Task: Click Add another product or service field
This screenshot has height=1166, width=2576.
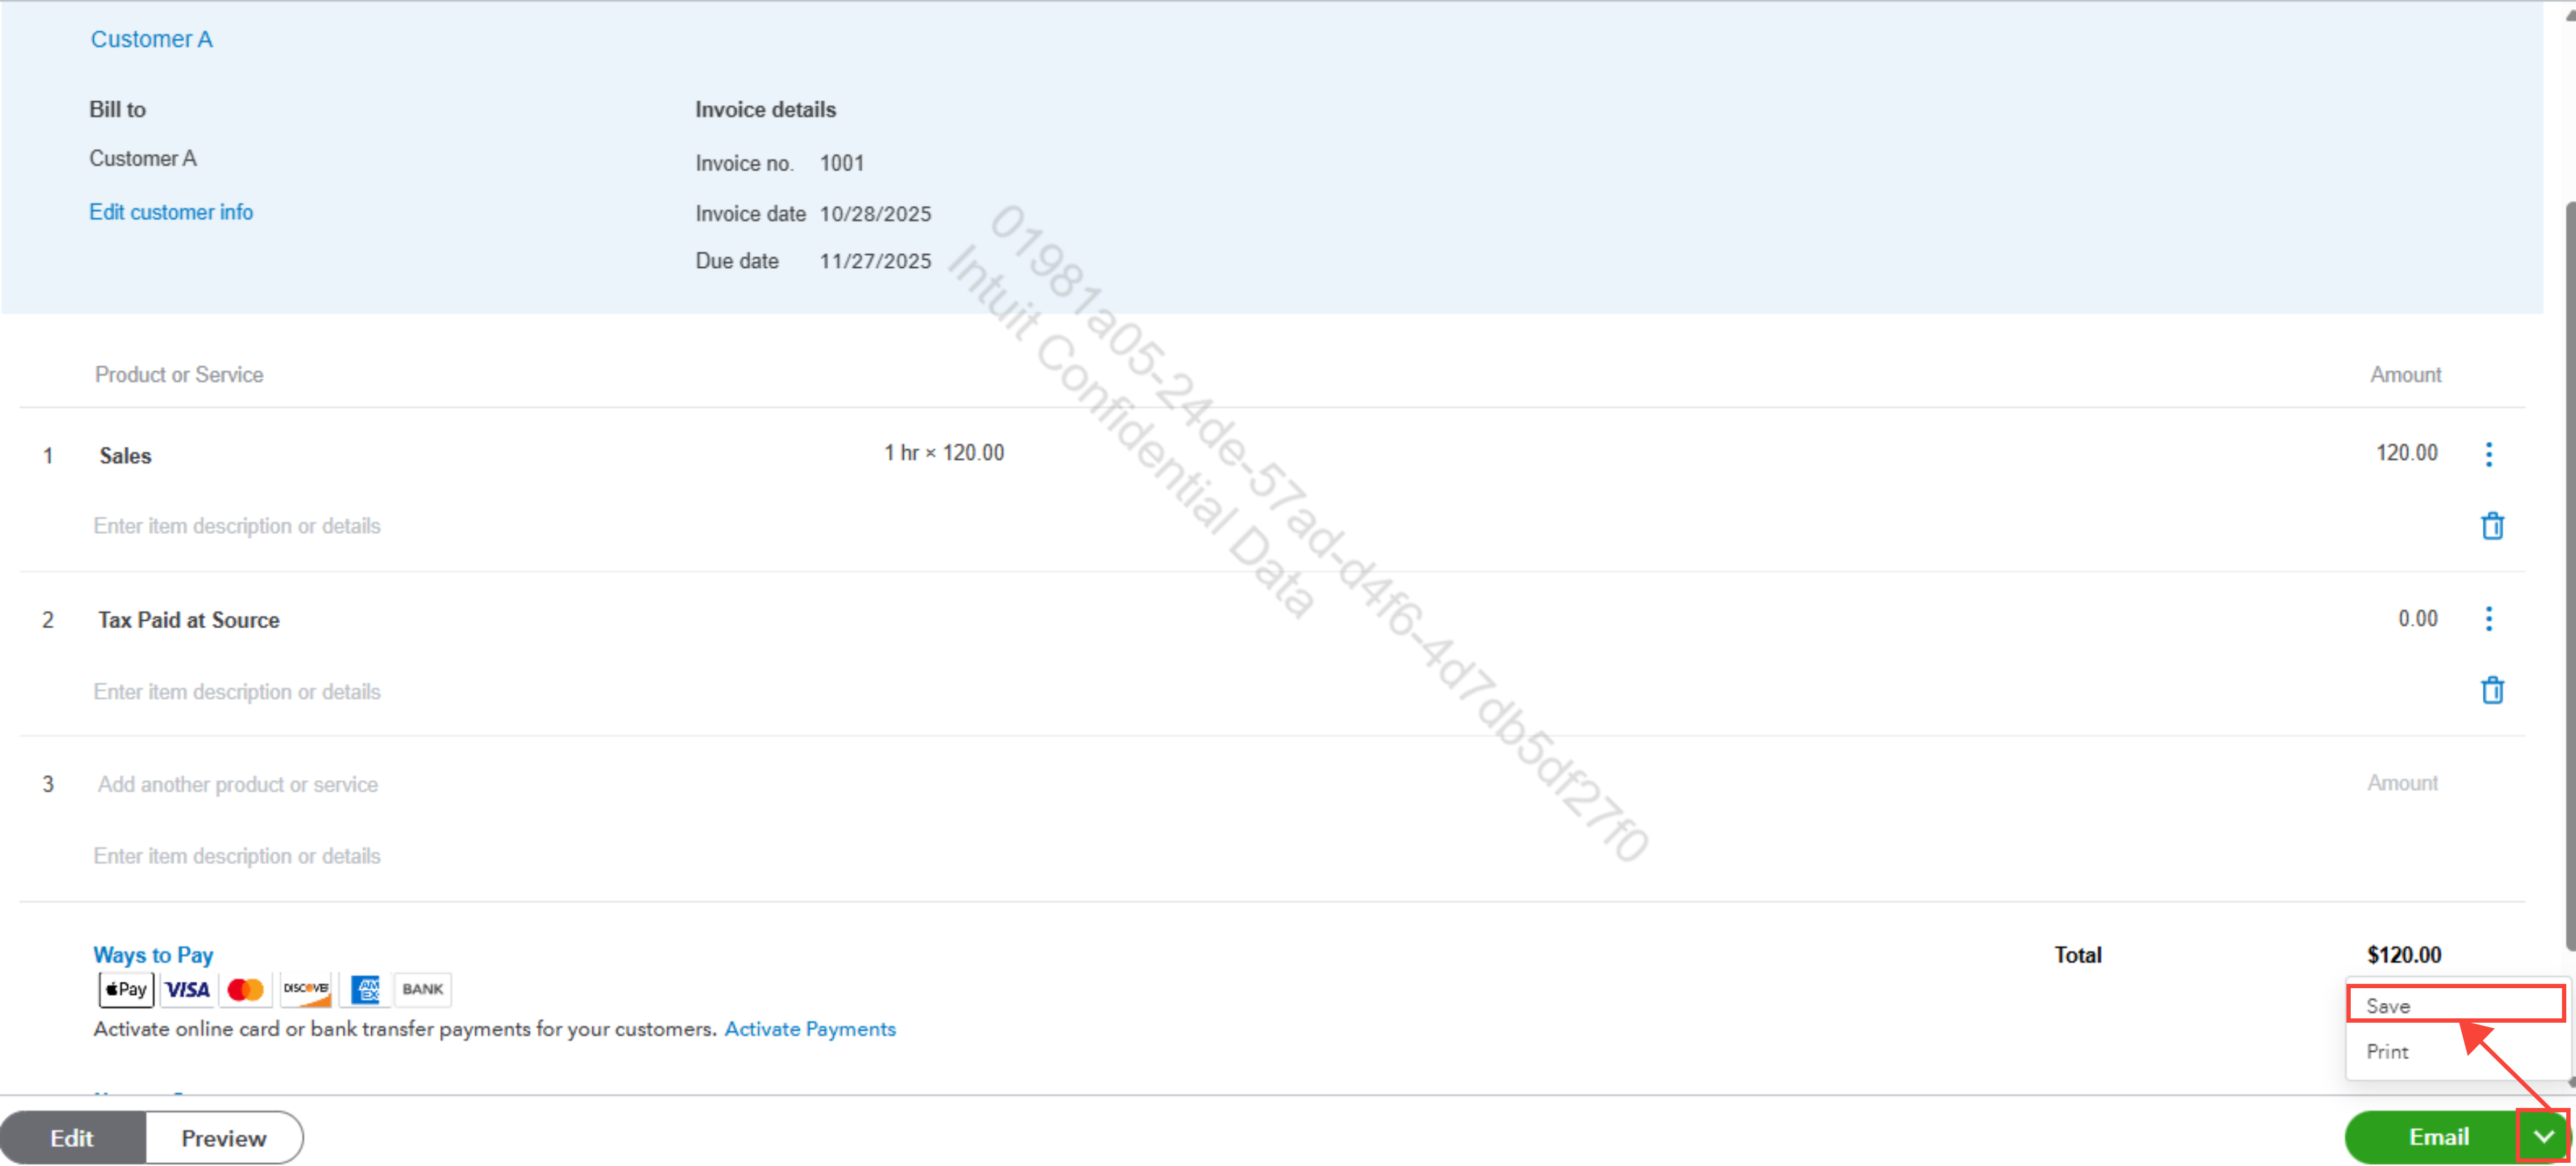Action: pyautogui.click(x=238, y=784)
